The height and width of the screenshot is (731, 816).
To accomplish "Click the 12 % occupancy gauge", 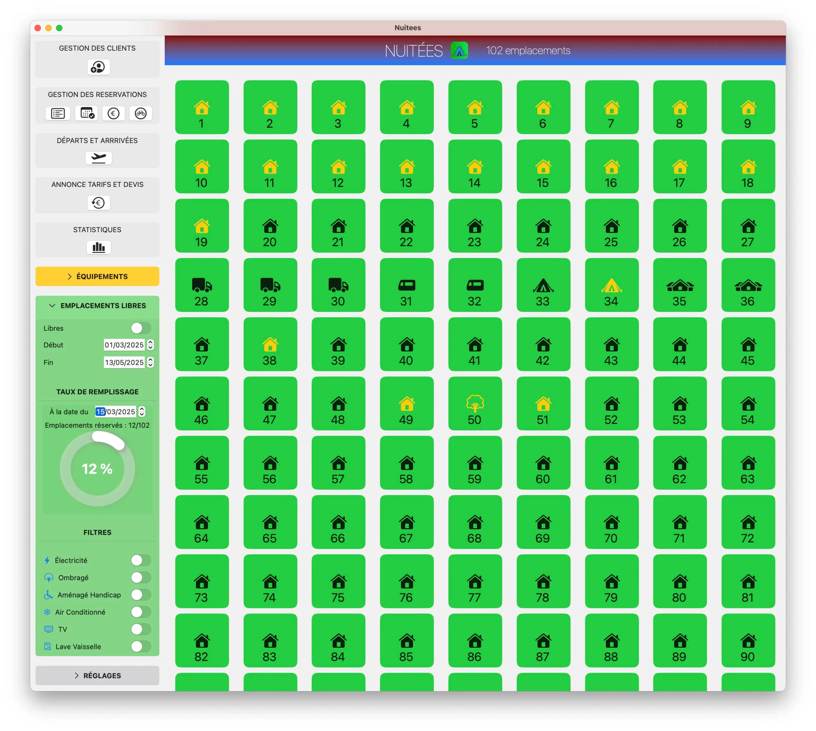I will click(x=97, y=469).
